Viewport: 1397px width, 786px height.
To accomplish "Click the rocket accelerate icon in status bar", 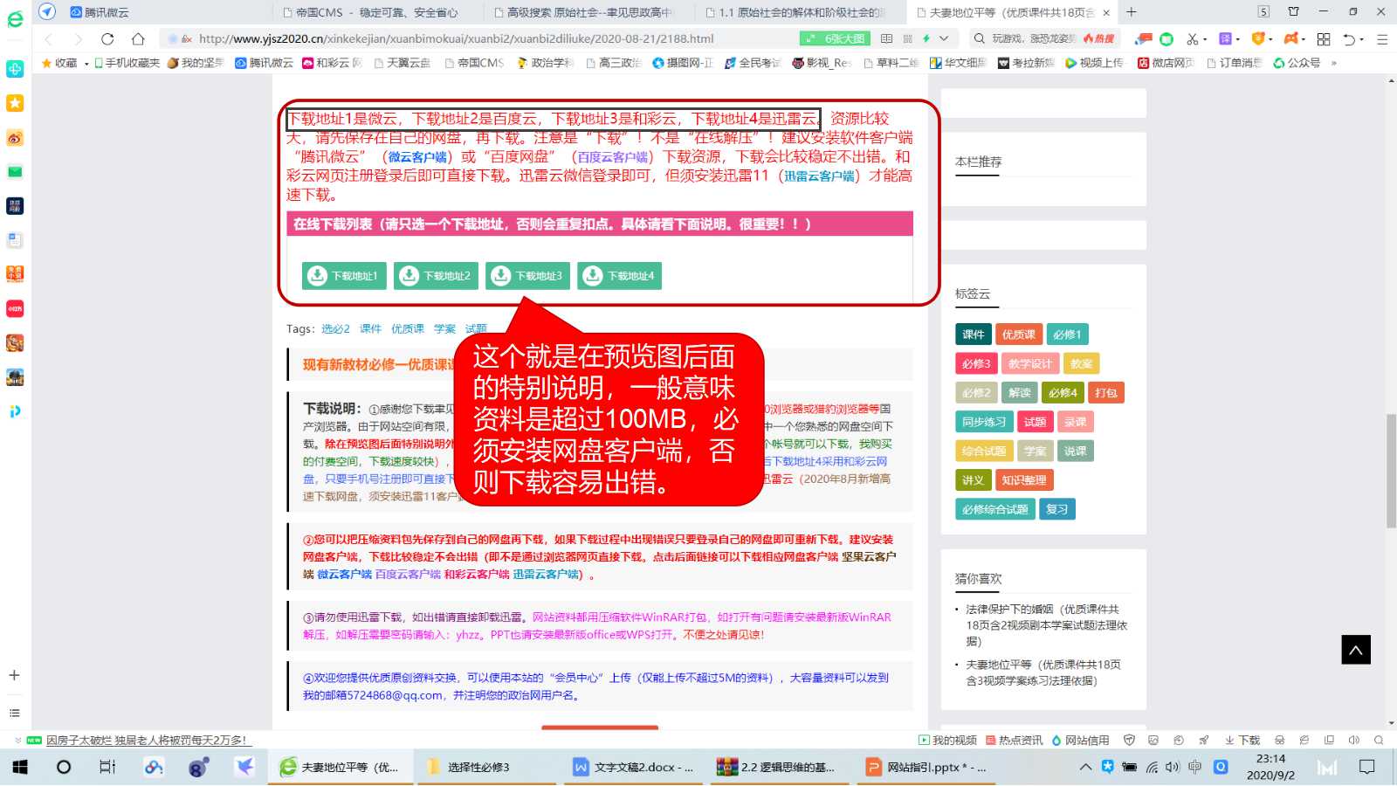I will [1203, 740].
